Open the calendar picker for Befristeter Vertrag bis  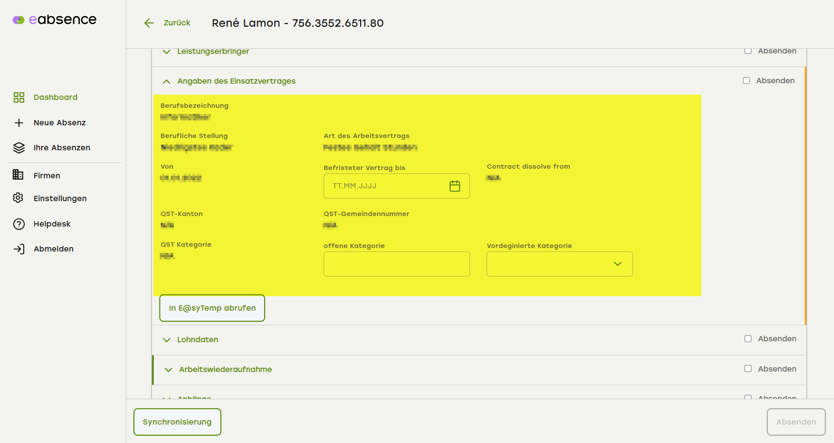(x=455, y=186)
